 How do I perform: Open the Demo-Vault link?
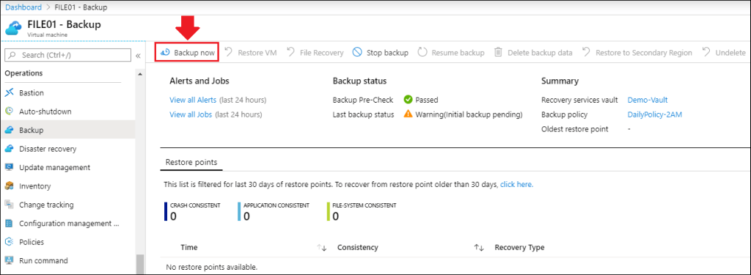click(x=648, y=100)
